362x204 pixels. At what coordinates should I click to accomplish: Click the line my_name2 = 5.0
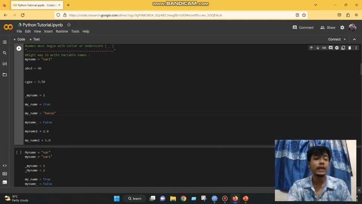38,141
